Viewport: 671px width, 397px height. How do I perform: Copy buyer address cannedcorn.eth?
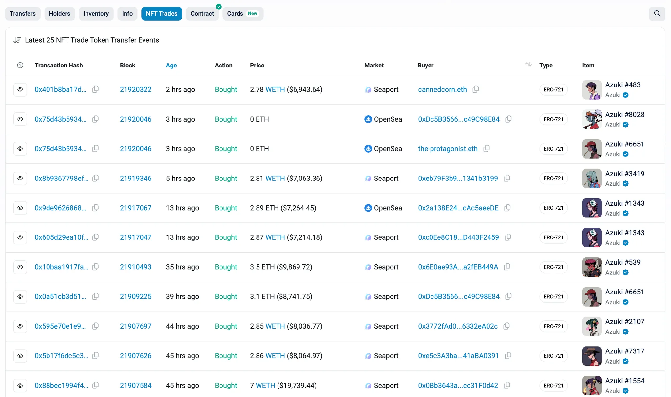(x=476, y=89)
